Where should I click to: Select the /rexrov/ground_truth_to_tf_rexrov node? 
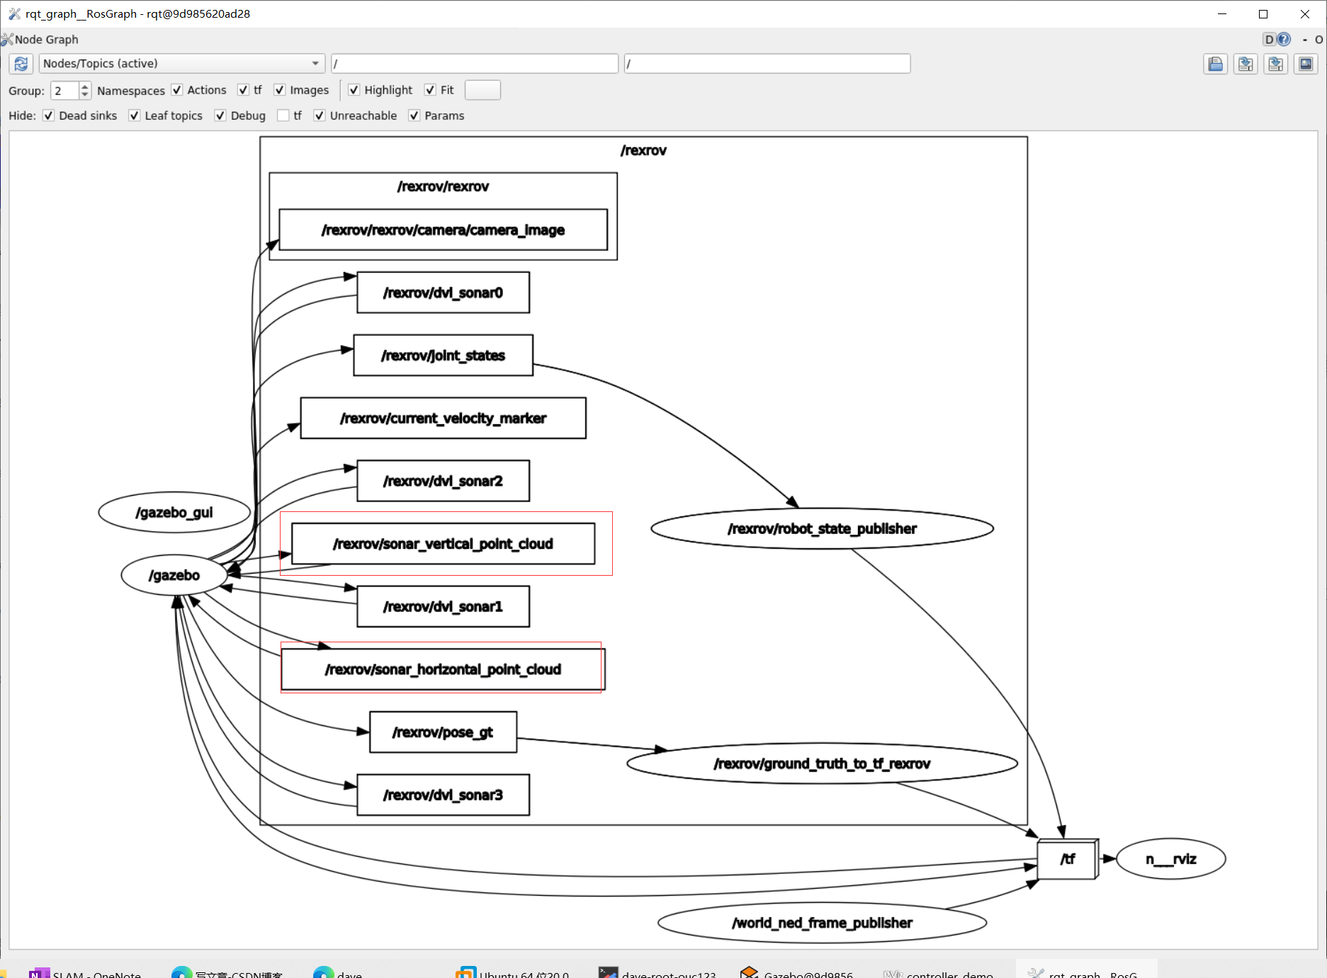coord(822,763)
